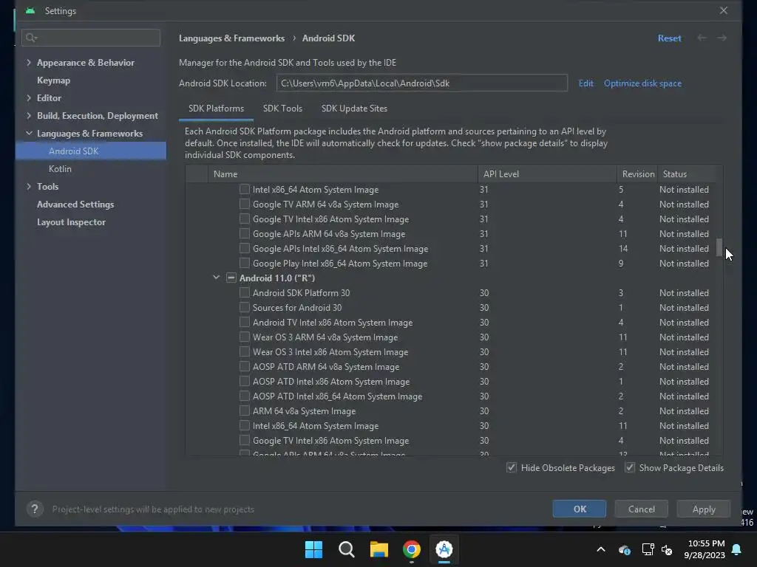757x567 pixels.
Task: Click the display network tray icon
Action: click(x=648, y=549)
